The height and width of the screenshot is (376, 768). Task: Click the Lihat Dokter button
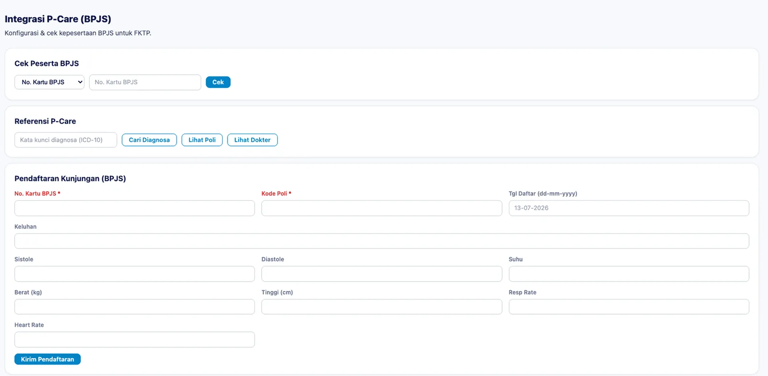click(252, 140)
